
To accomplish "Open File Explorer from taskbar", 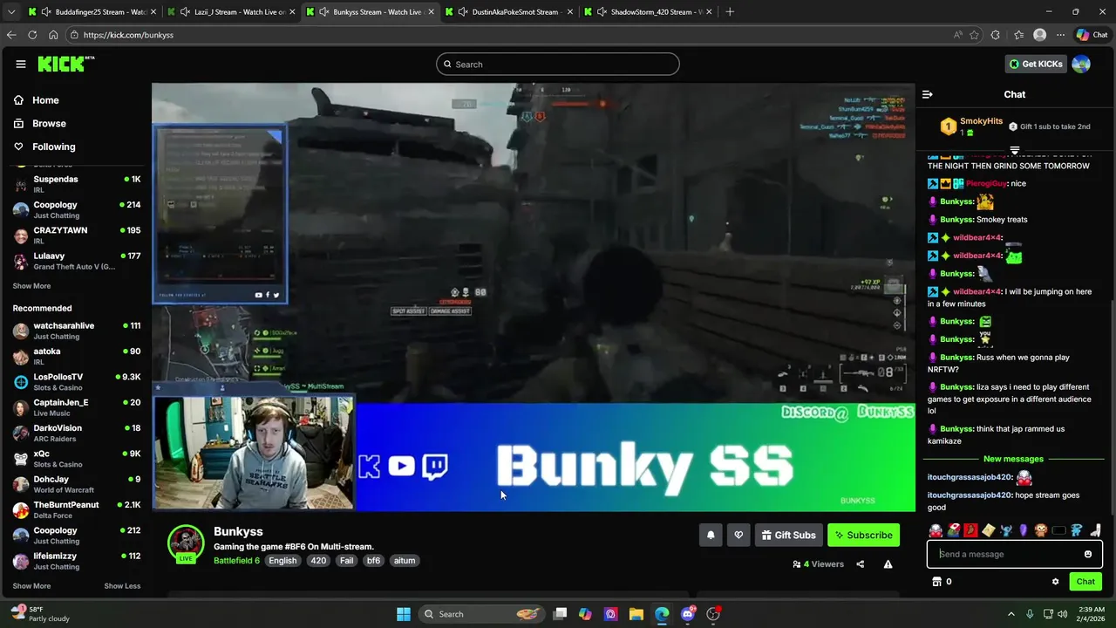I will (x=636, y=614).
